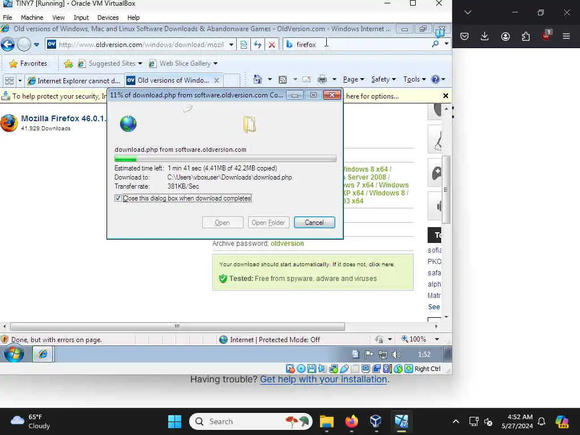Click the Windows 11 Start button

coord(174,421)
